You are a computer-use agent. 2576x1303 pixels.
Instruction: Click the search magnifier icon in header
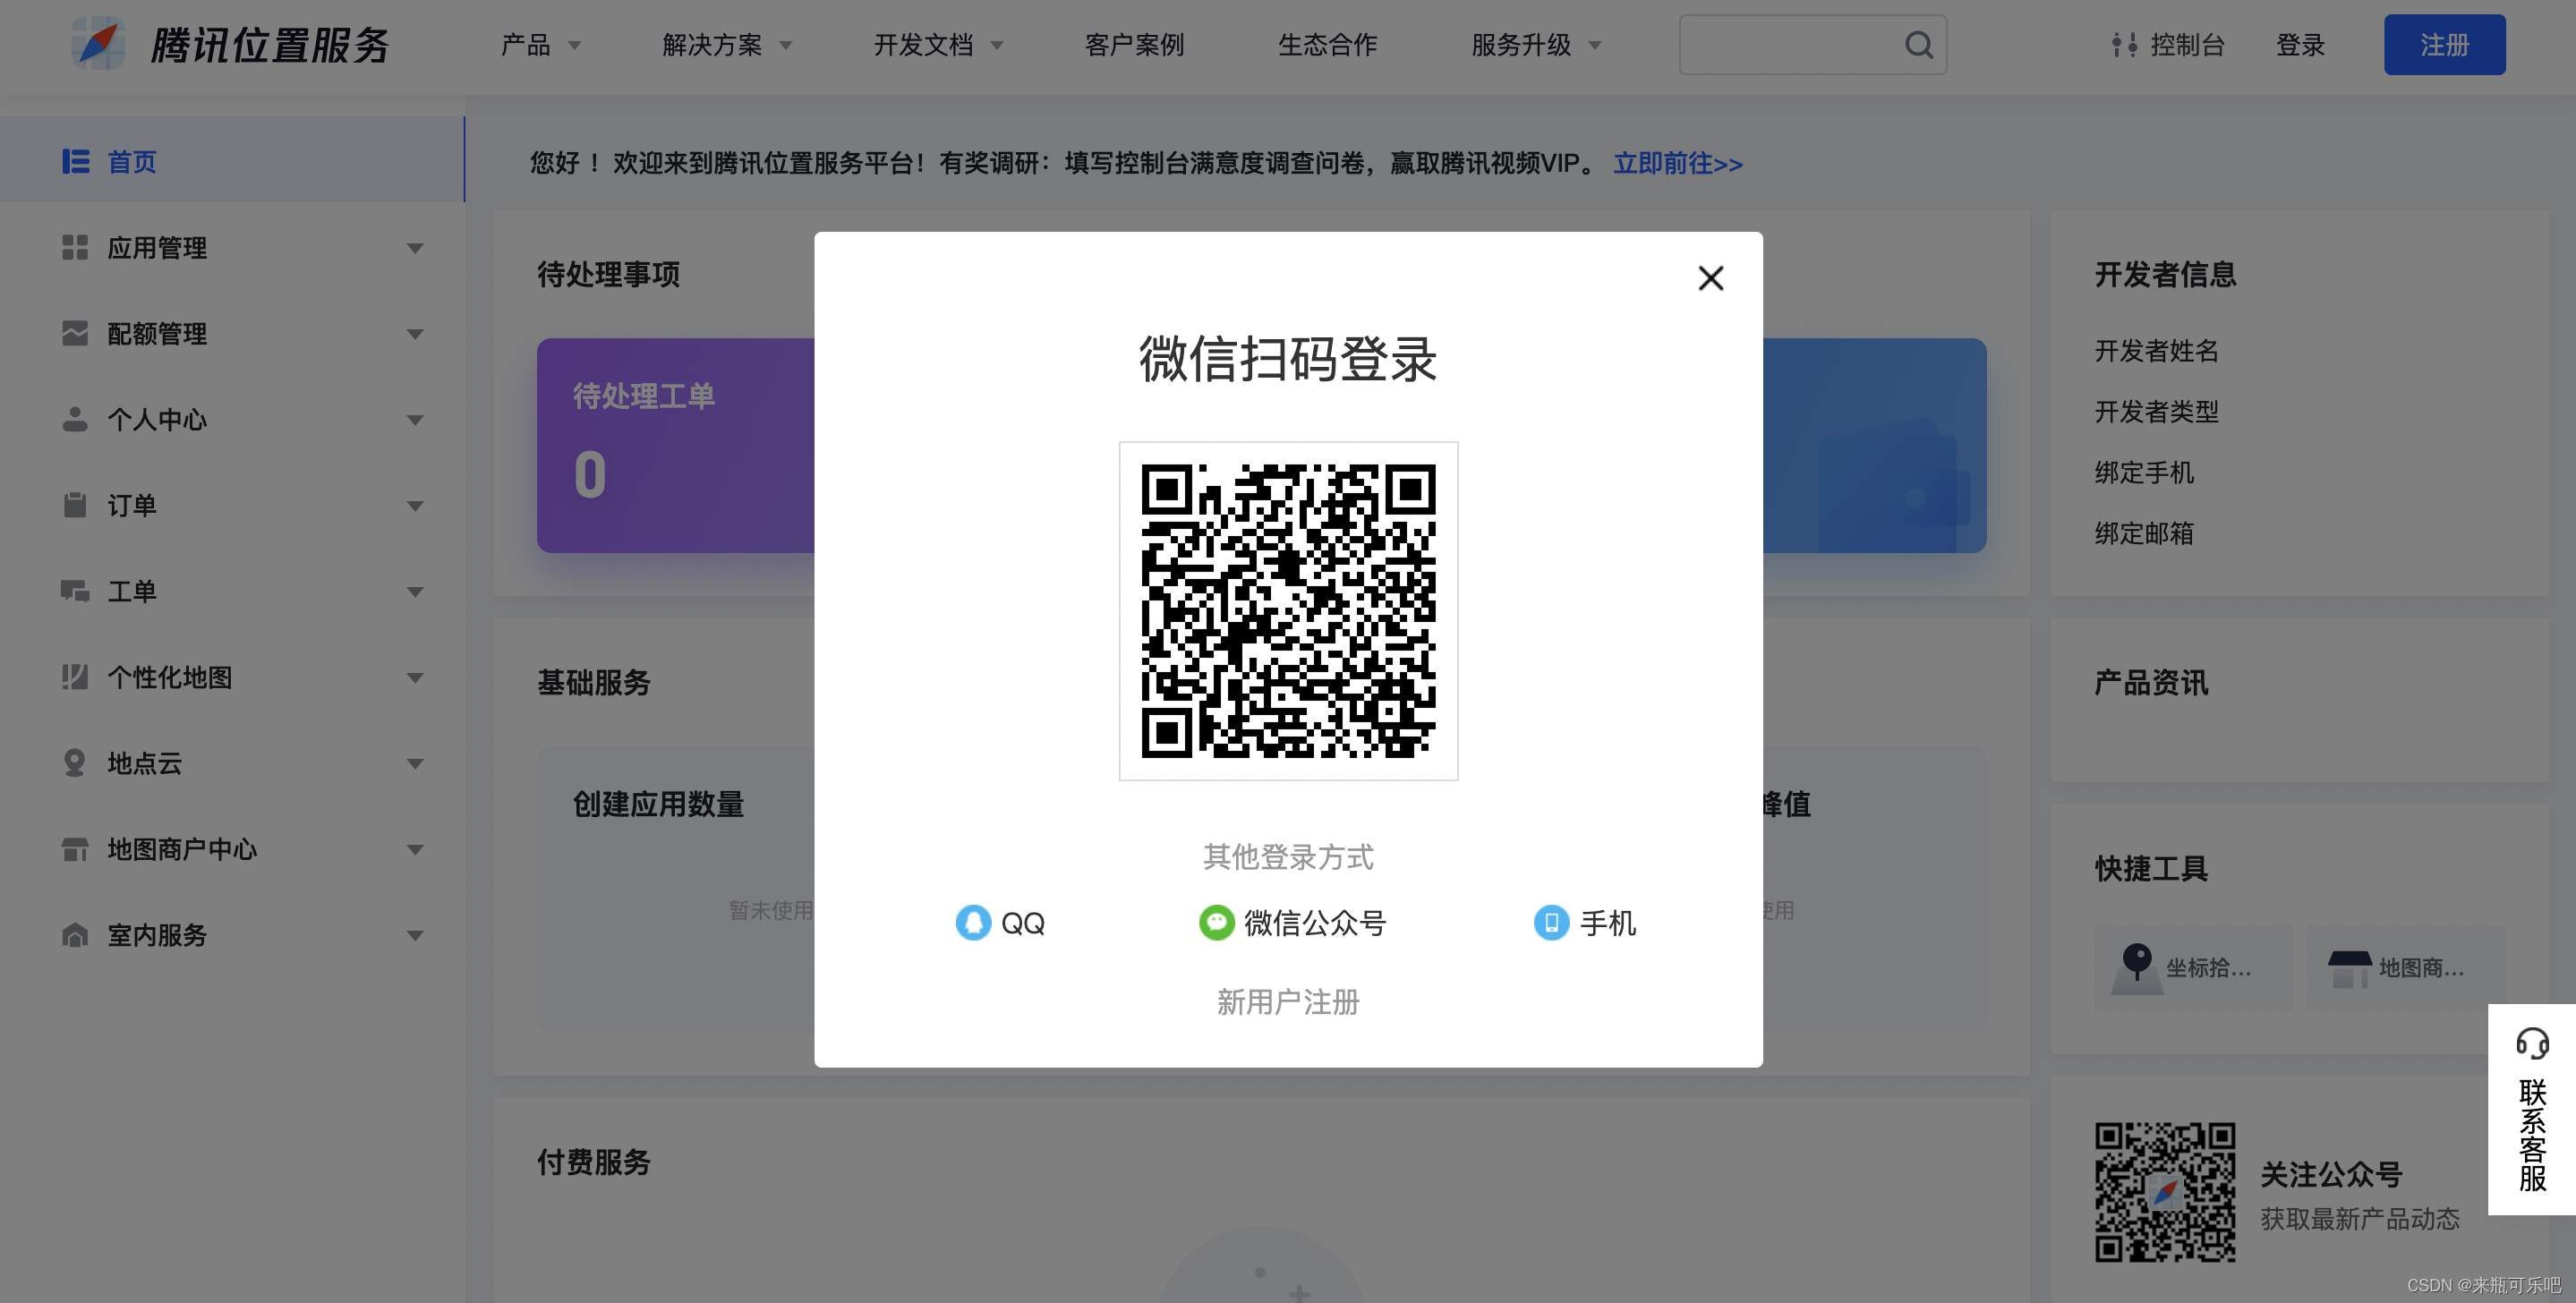coord(1918,45)
